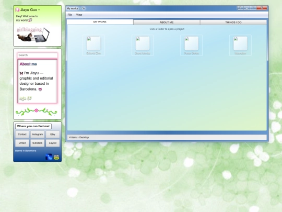Screen dimensions: 282x212
Task: Click the help button in My works title bar
Action: point(240,8)
